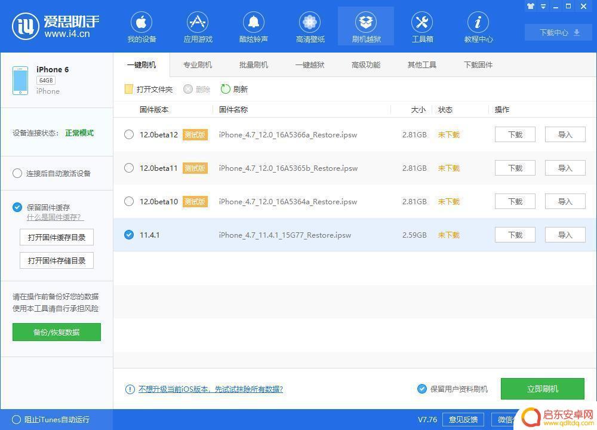Click 立即刷机 flash now button
The image size is (597, 430).
coord(543,389)
